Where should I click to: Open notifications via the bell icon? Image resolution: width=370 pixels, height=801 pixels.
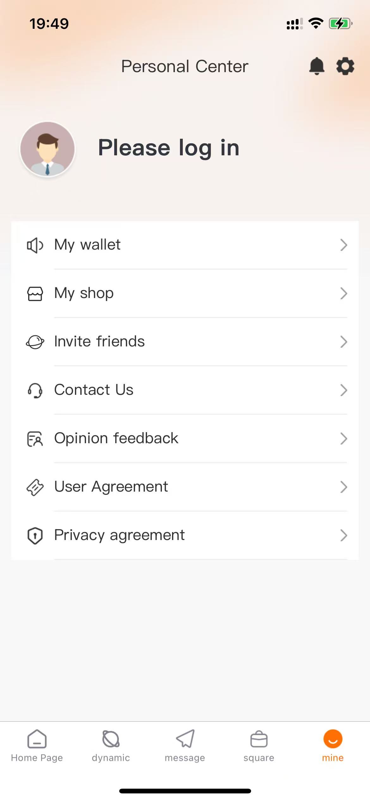(x=317, y=66)
